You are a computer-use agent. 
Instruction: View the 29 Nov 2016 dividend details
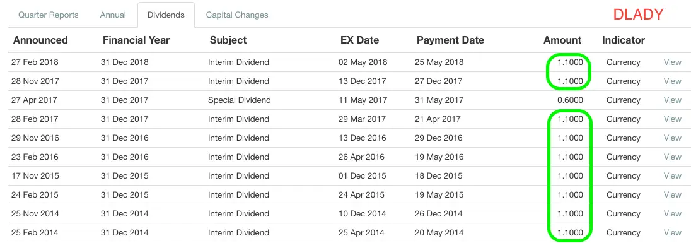pyautogui.click(x=673, y=138)
